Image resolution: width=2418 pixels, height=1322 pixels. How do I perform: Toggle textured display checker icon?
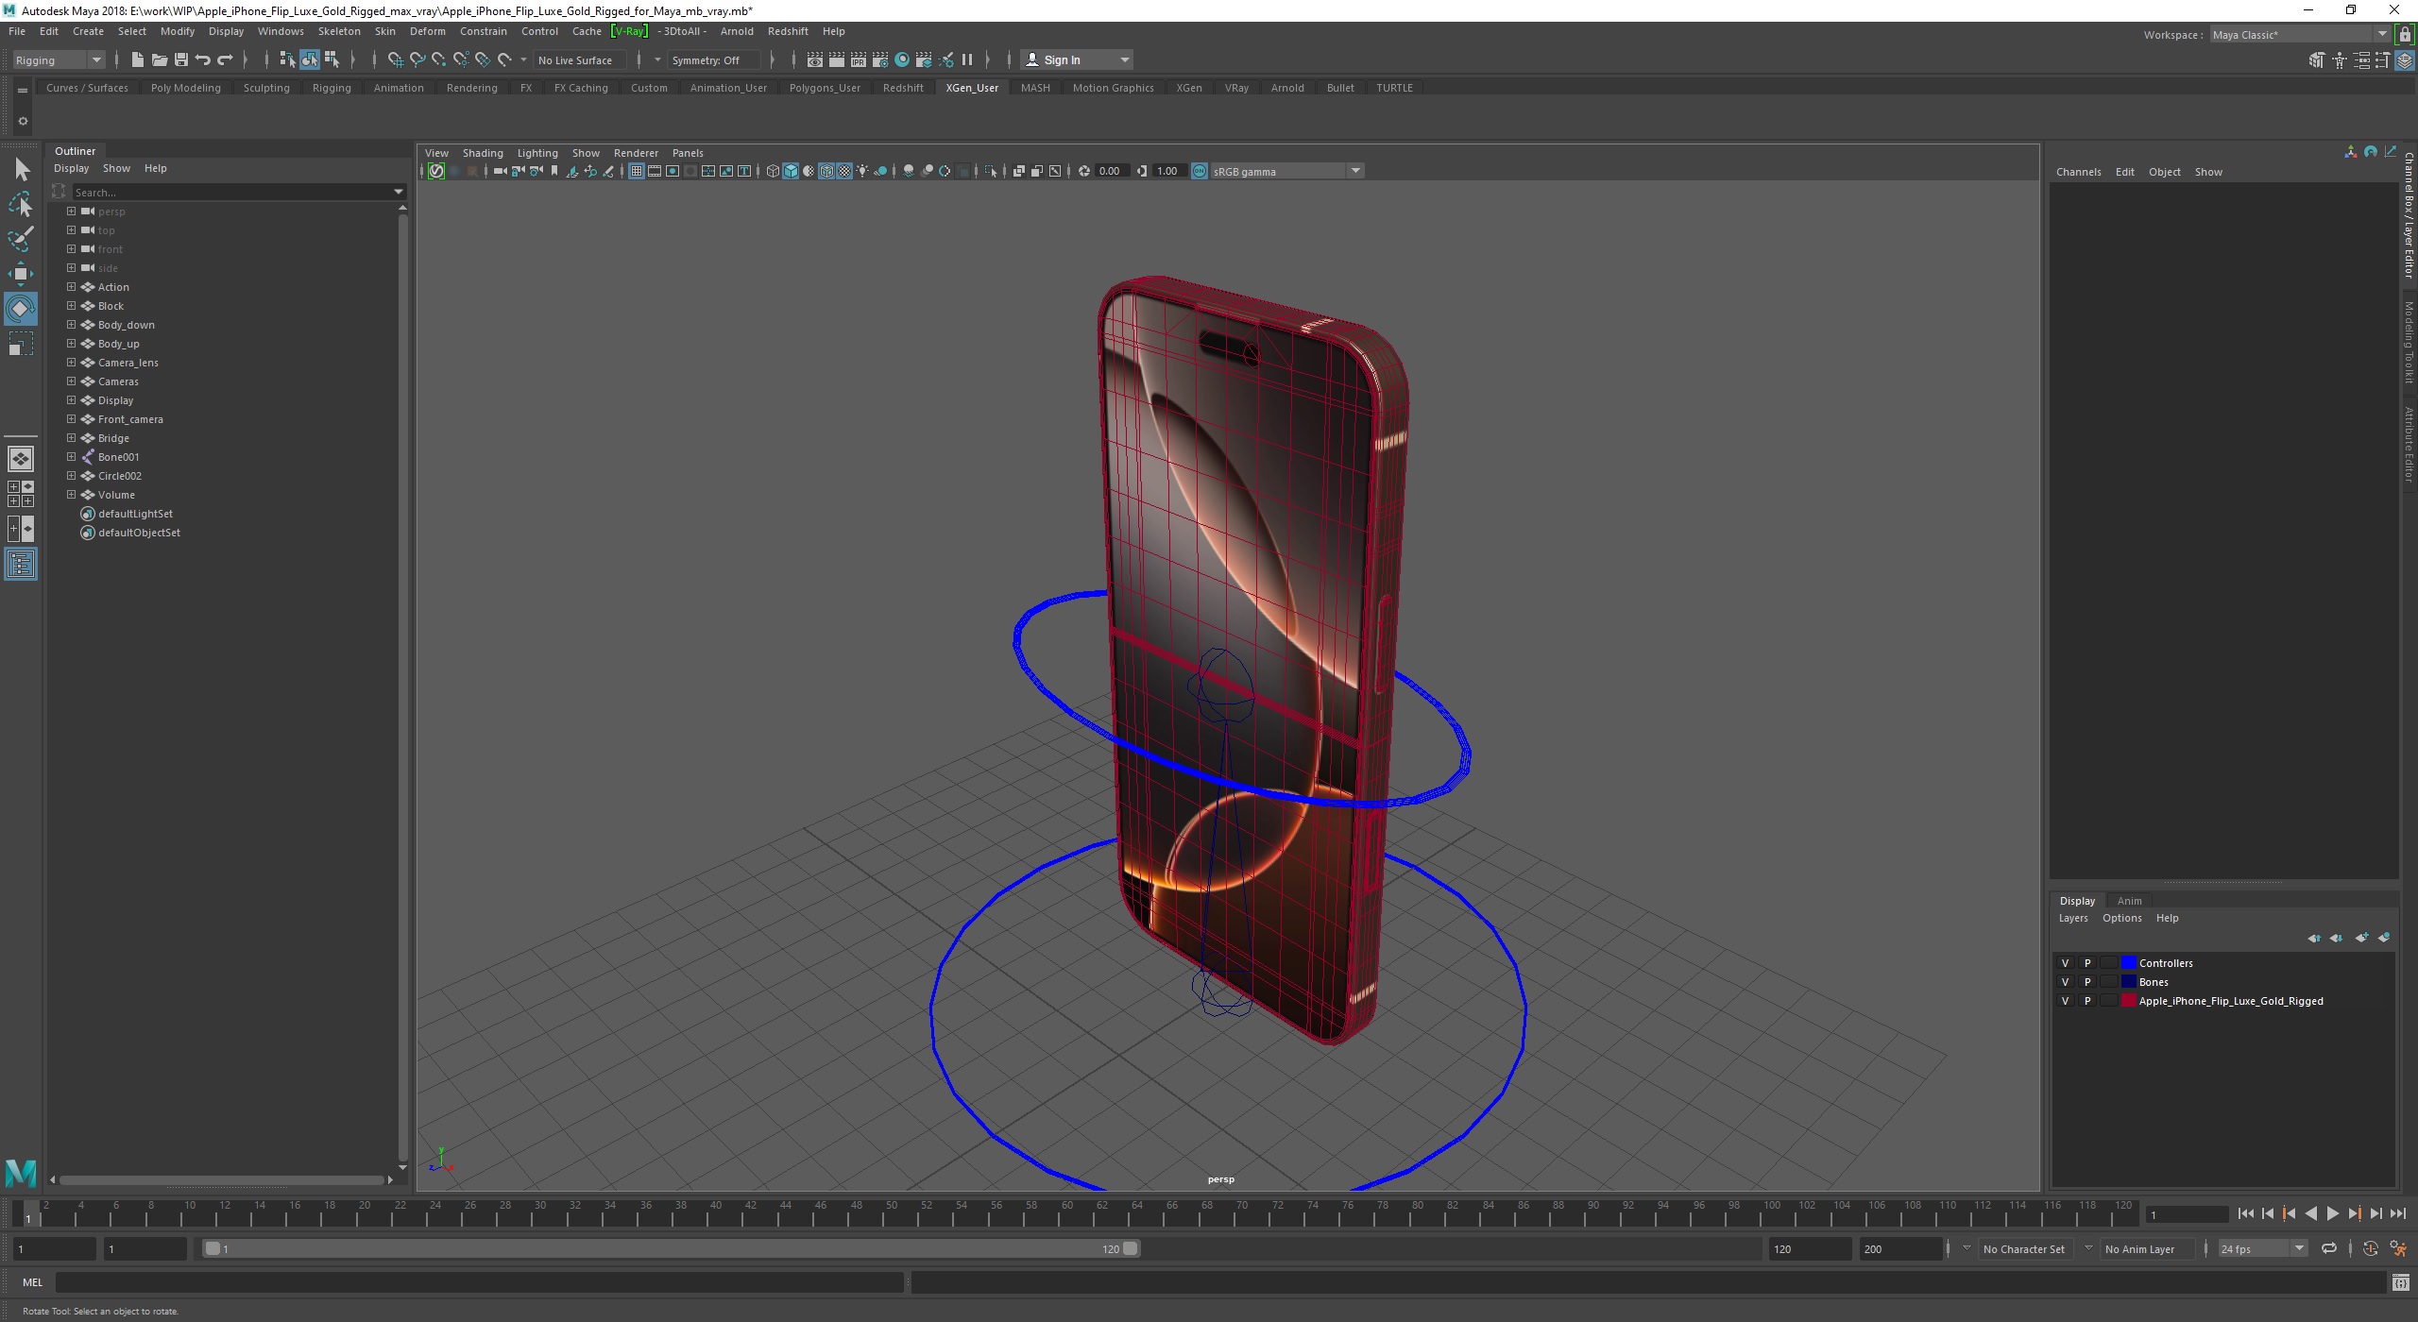(844, 171)
